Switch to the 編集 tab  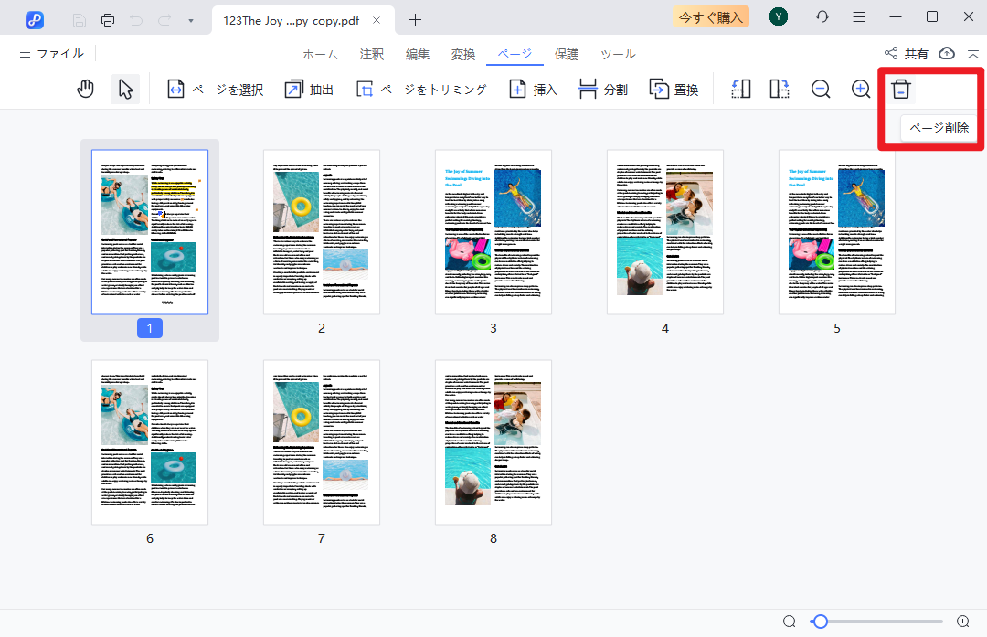(x=418, y=54)
